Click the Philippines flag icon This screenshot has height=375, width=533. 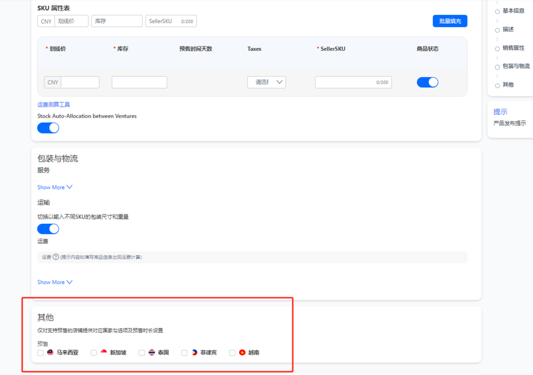[x=194, y=352]
